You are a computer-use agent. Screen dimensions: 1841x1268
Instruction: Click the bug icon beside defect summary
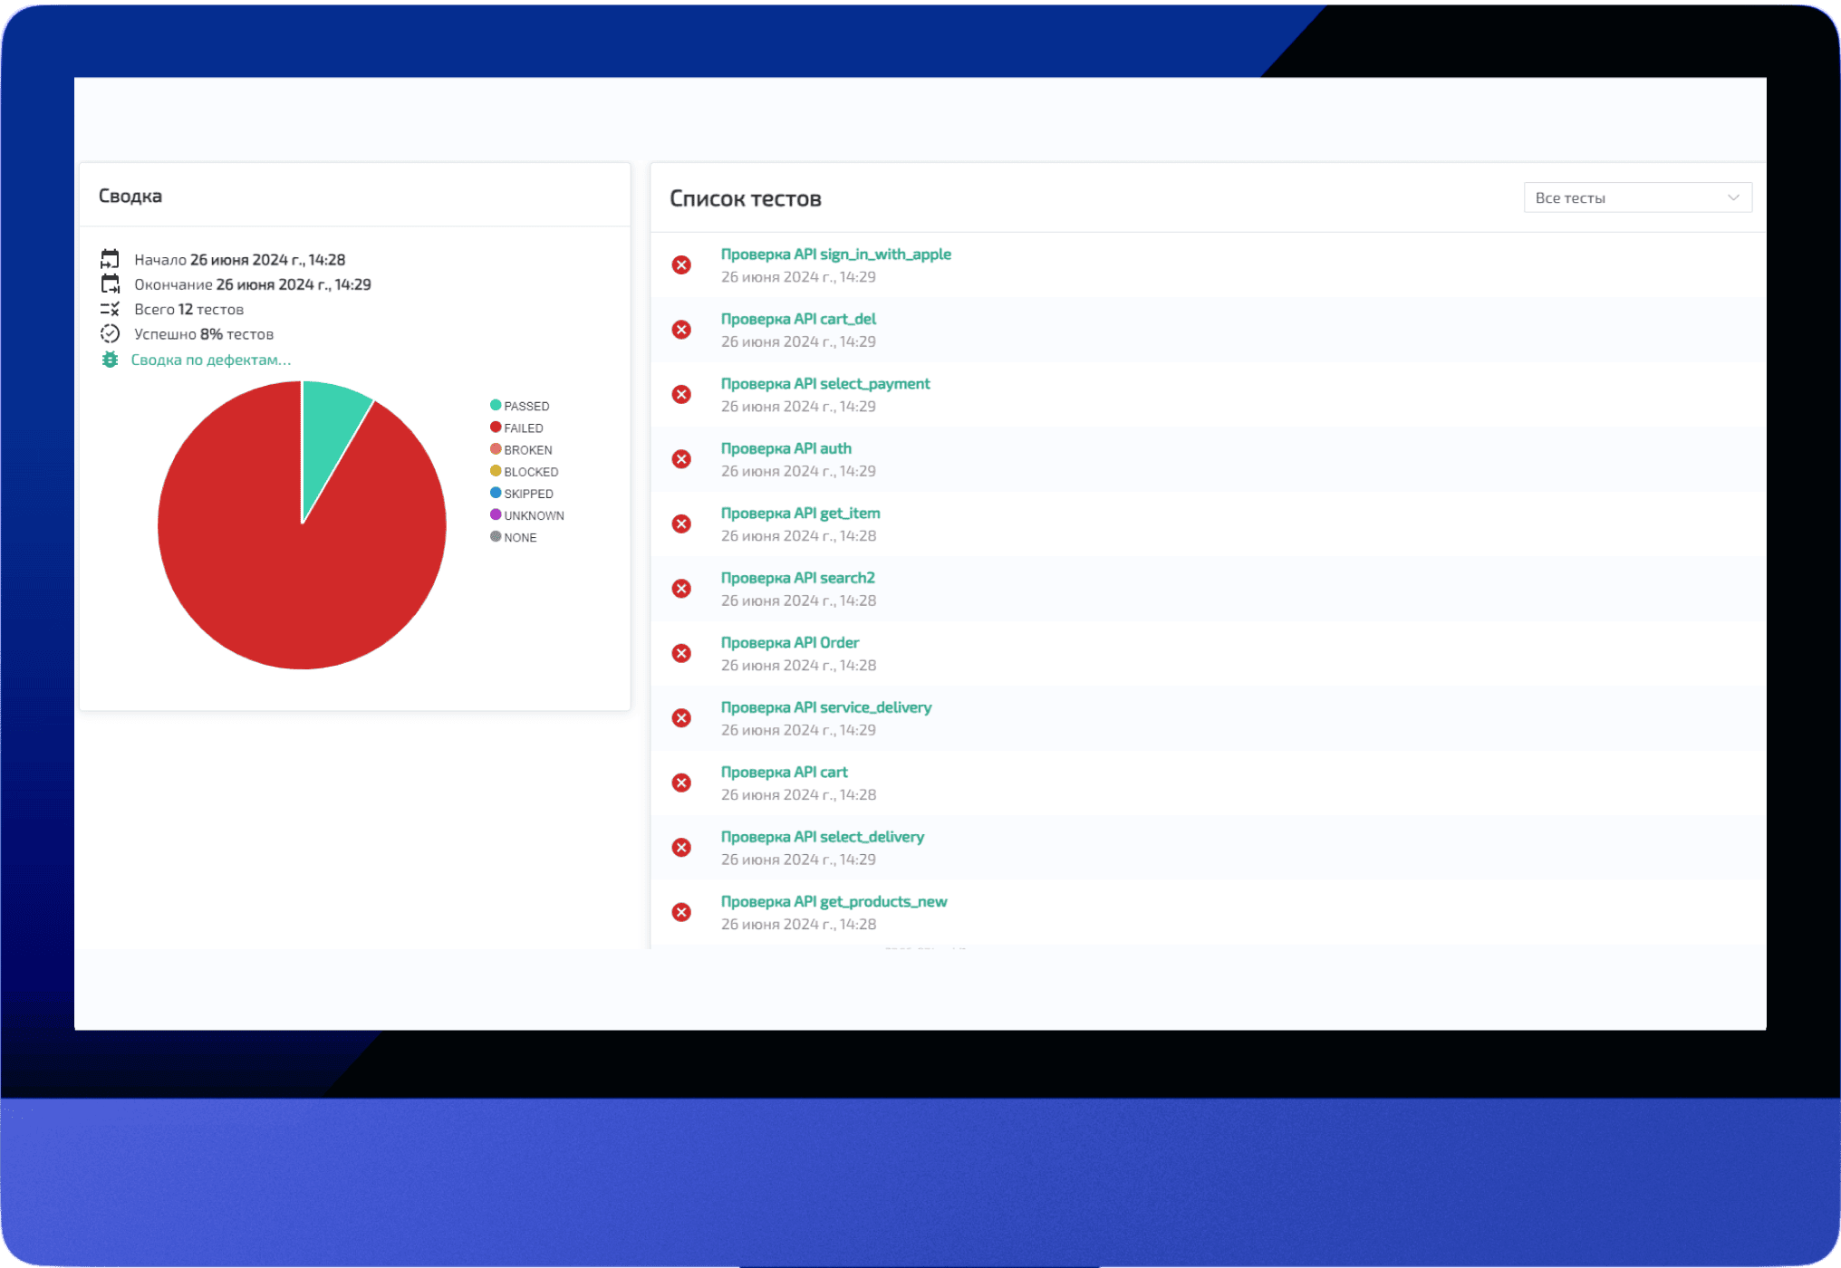click(110, 360)
